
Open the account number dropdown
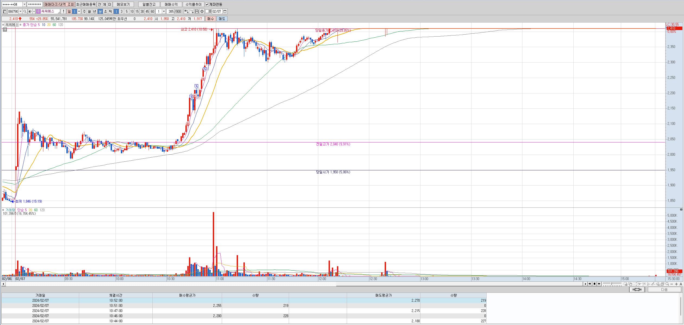click(x=24, y=4)
